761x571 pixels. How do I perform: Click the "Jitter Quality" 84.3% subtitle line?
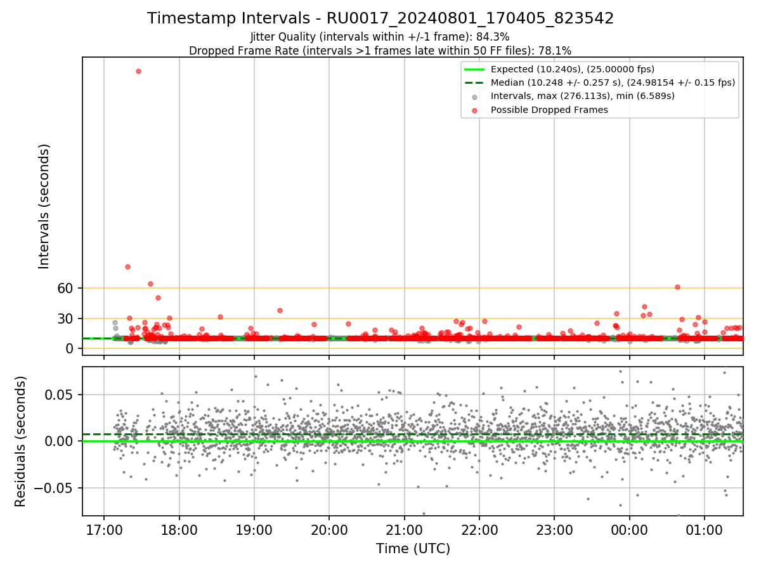tap(380, 37)
